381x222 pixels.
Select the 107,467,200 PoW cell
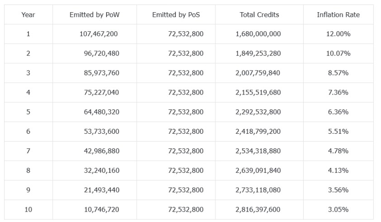pos(99,34)
